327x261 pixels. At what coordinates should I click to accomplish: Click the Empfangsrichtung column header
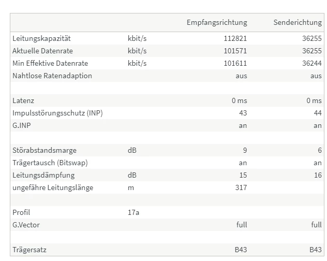pyautogui.click(x=217, y=22)
